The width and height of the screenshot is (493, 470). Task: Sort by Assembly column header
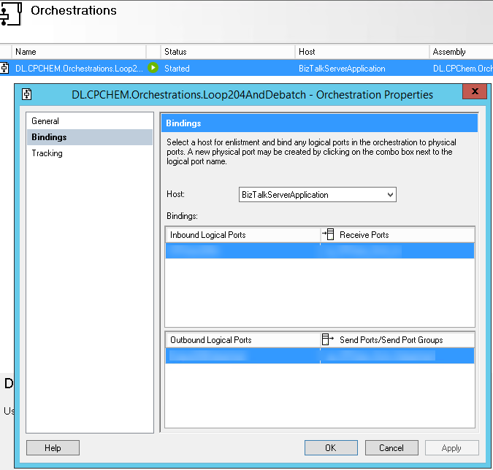(462, 52)
